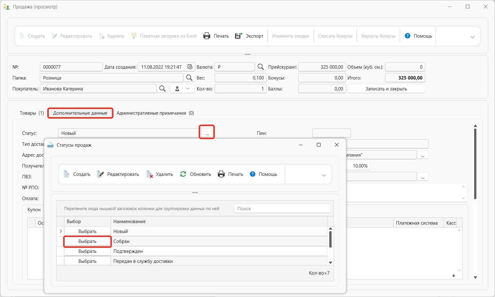Click Обновить in Статусы продаж toolbar
The image size is (495, 297).
click(196, 174)
